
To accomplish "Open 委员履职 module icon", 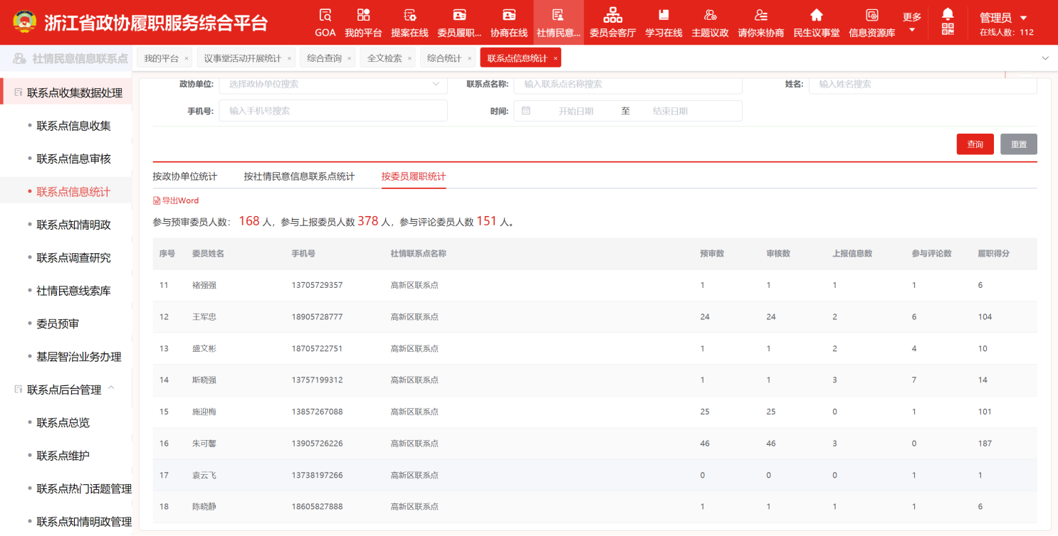I will click(459, 15).
